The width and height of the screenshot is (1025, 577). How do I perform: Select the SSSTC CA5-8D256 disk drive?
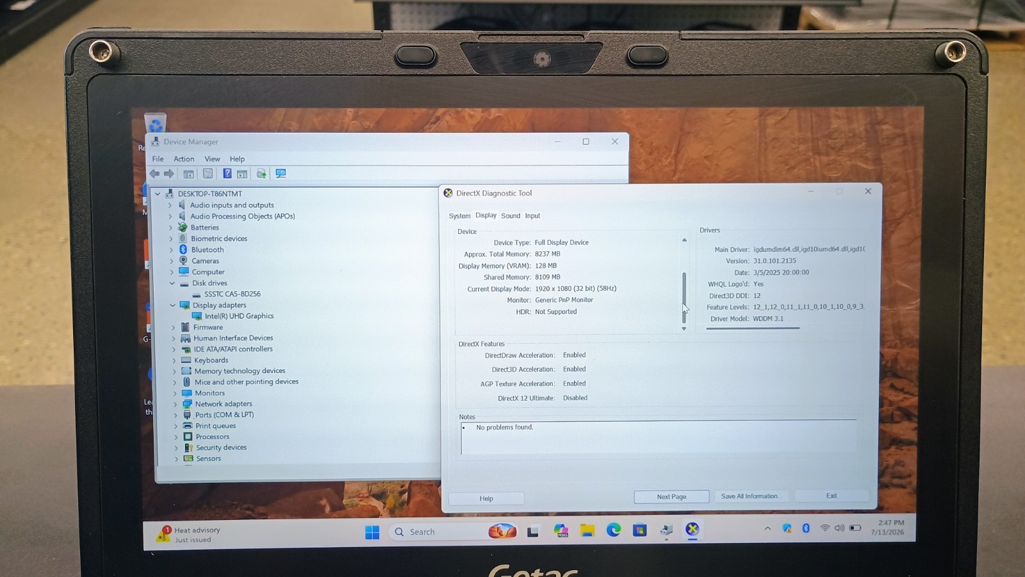point(233,294)
